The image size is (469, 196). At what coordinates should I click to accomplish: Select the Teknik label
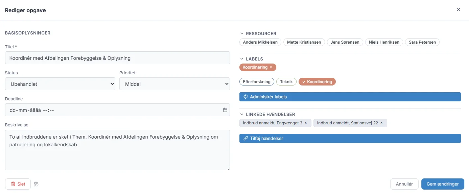pos(286,82)
